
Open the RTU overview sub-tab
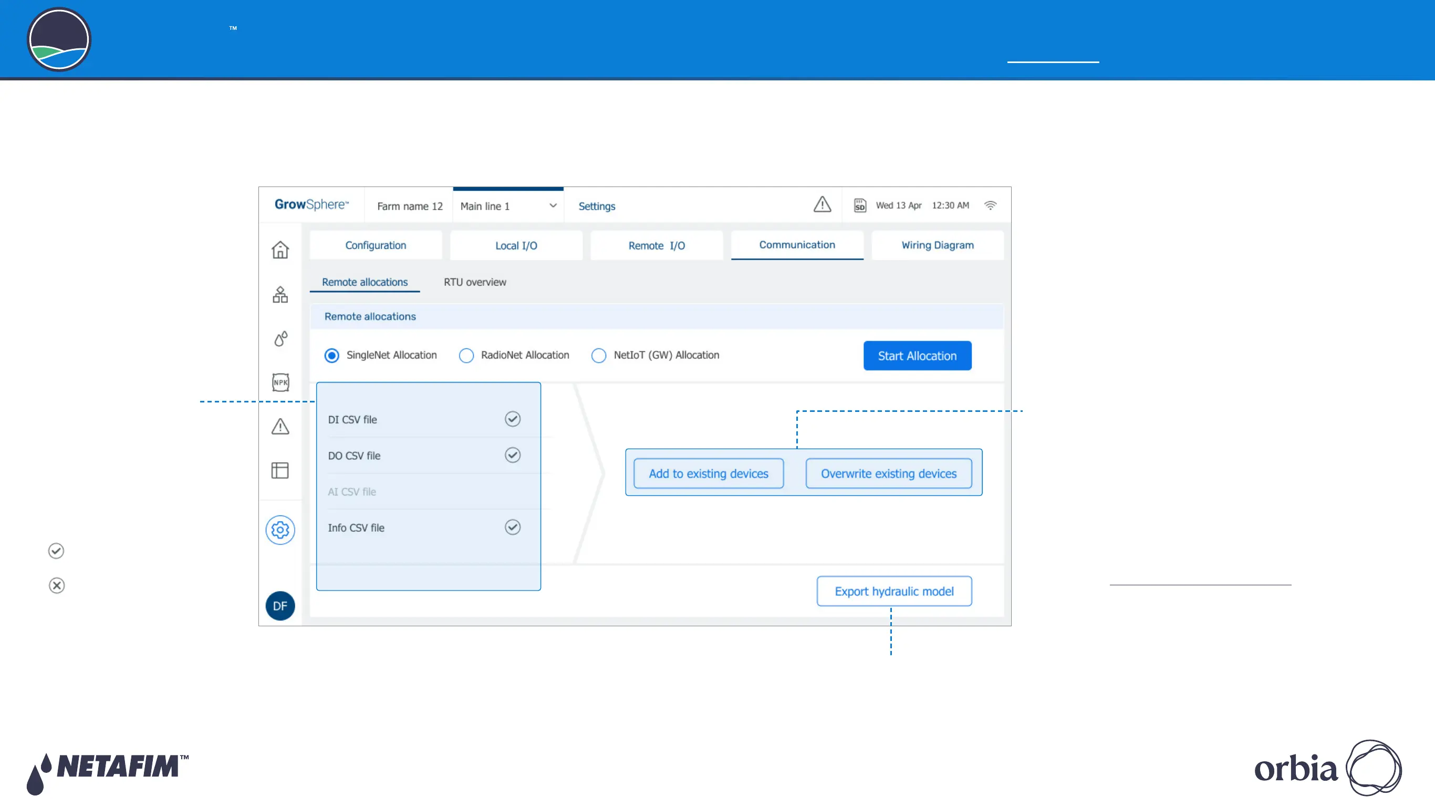pos(475,282)
